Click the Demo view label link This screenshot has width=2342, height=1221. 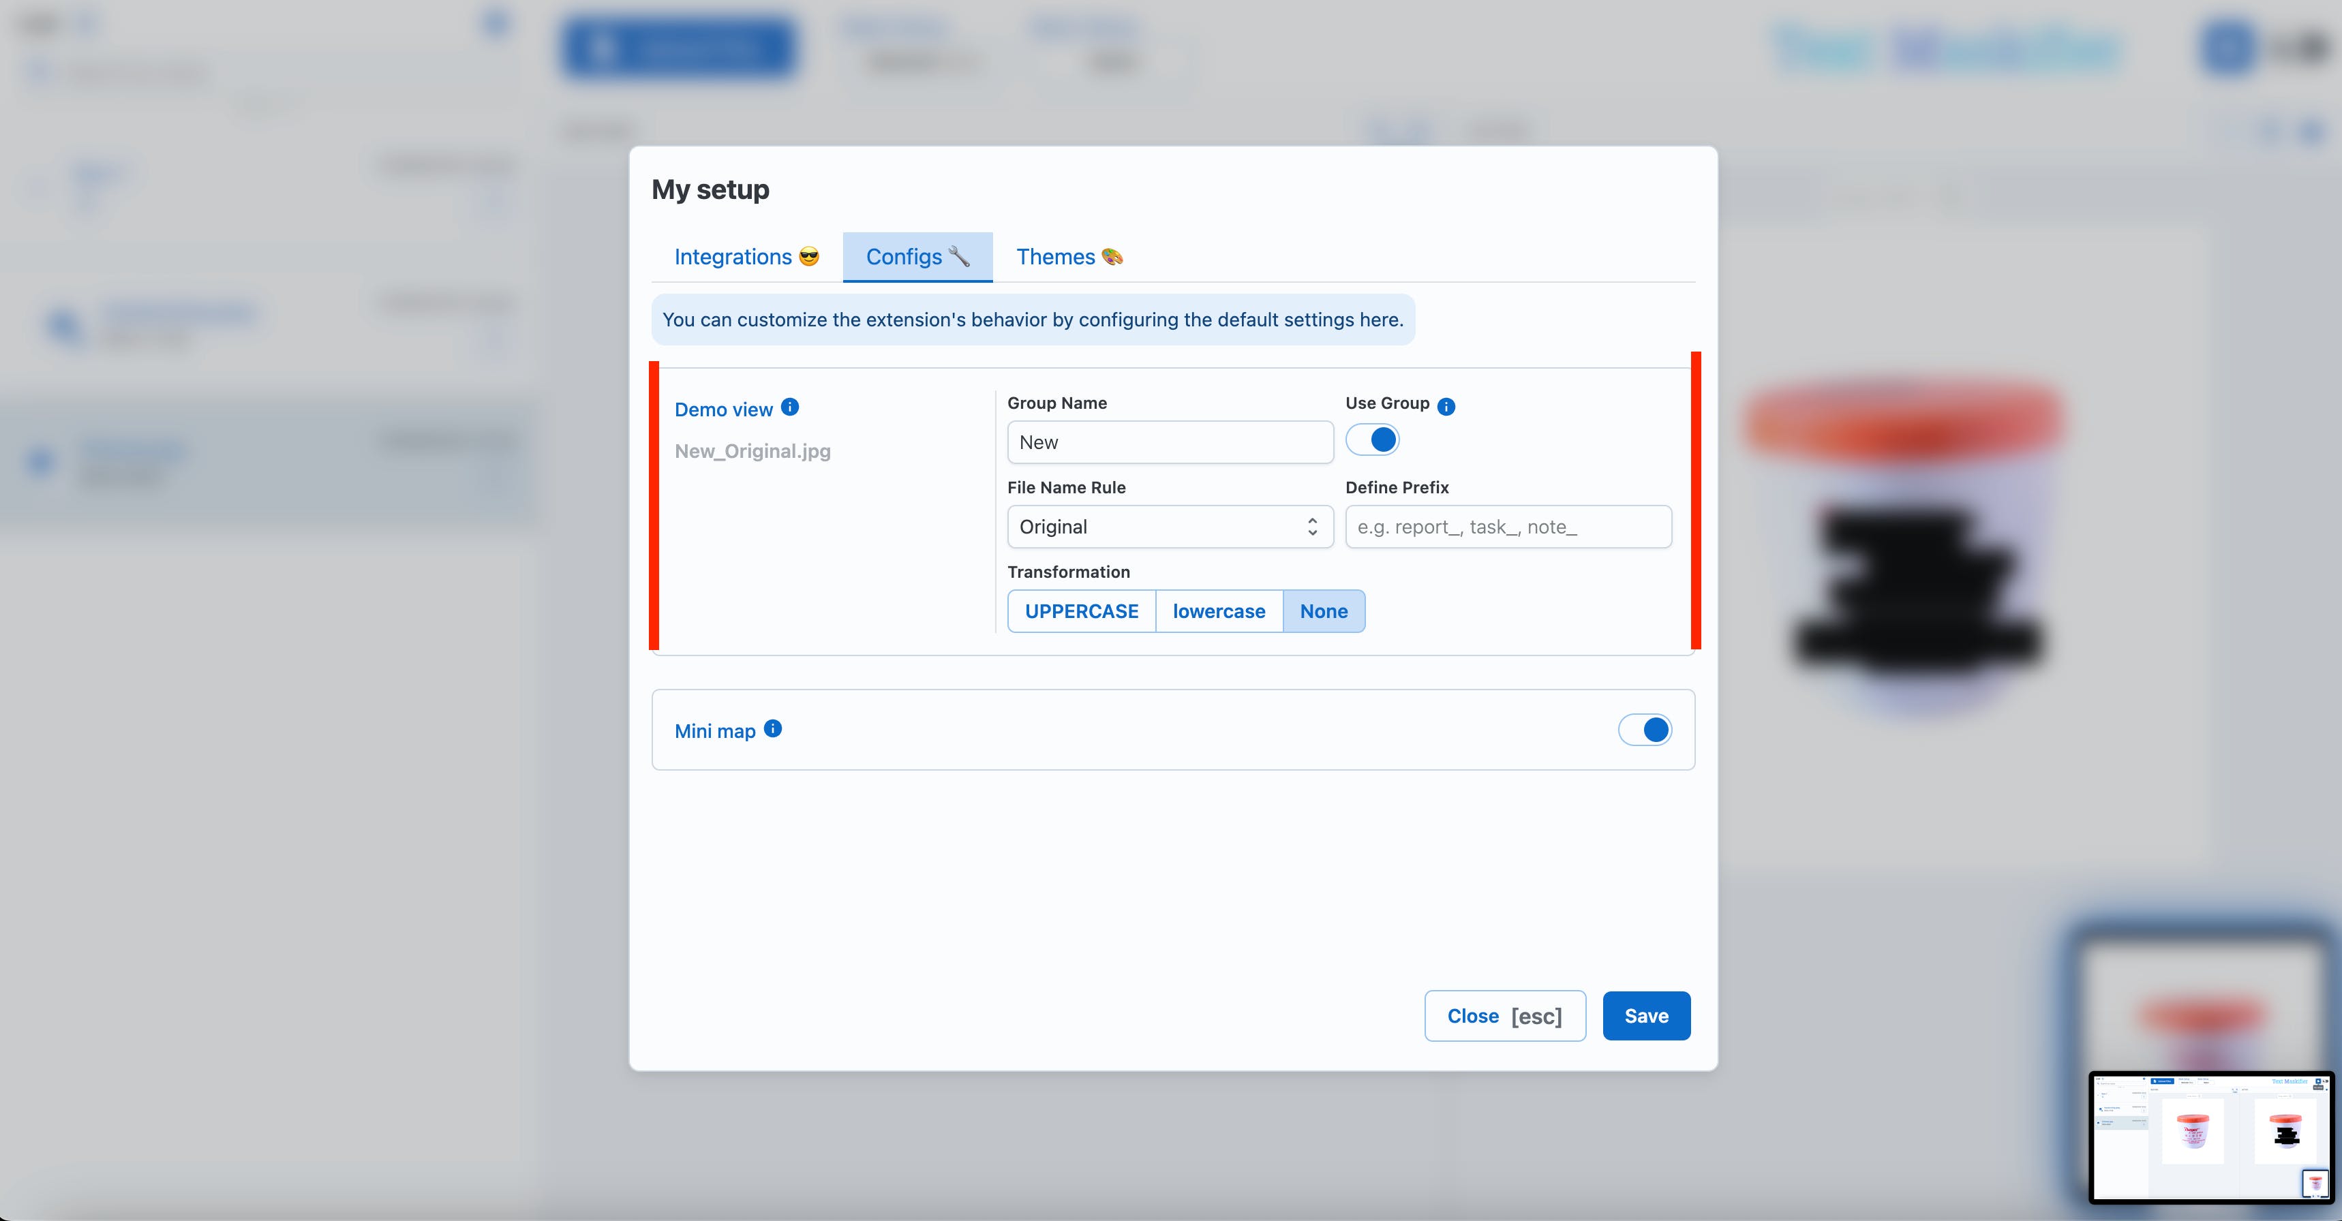tap(723, 410)
